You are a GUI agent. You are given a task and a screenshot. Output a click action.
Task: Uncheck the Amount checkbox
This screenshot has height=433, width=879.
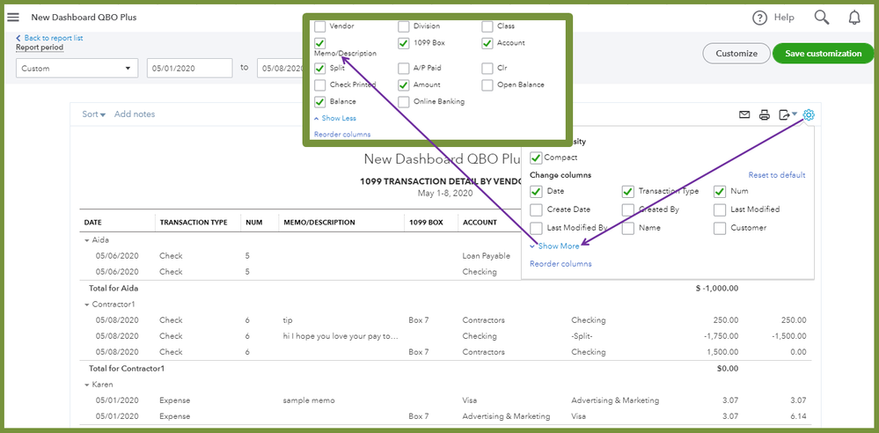click(403, 85)
